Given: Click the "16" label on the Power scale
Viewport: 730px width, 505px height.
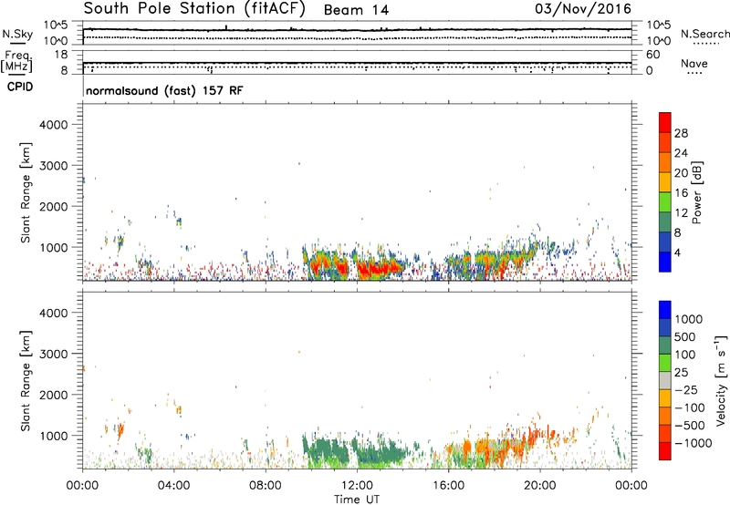Looking at the screenshot, I should click(x=681, y=193).
